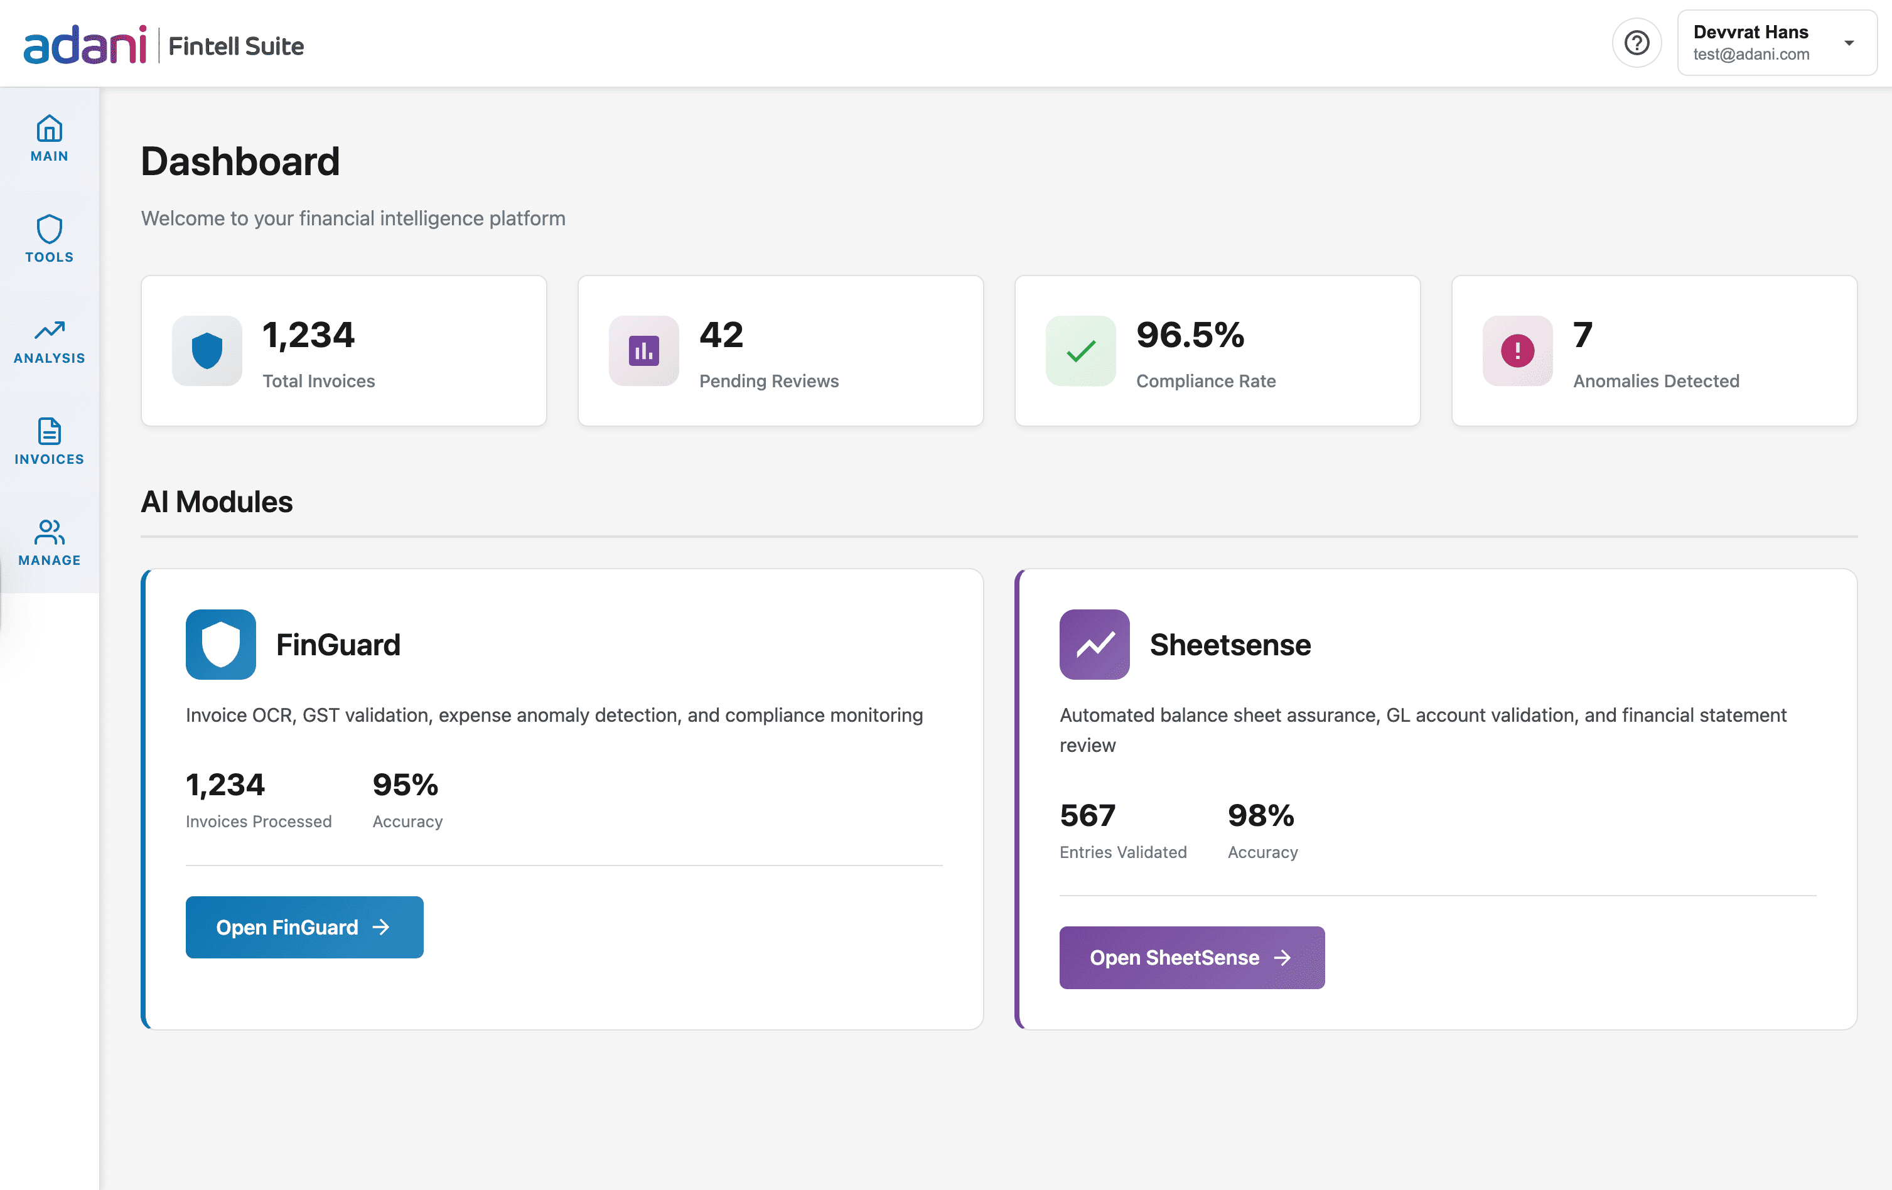Click the 96.5% Compliance Rate card
Screen dimensions: 1892x1190
coord(1217,351)
